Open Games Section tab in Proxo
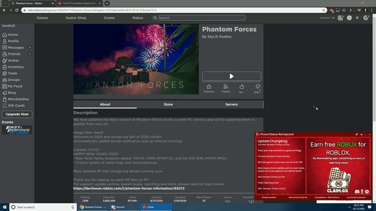 click(x=269, y=198)
